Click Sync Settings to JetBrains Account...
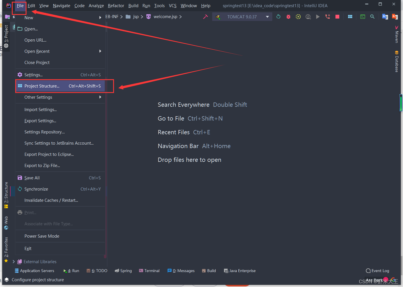The image size is (403, 287). click(x=60, y=143)
